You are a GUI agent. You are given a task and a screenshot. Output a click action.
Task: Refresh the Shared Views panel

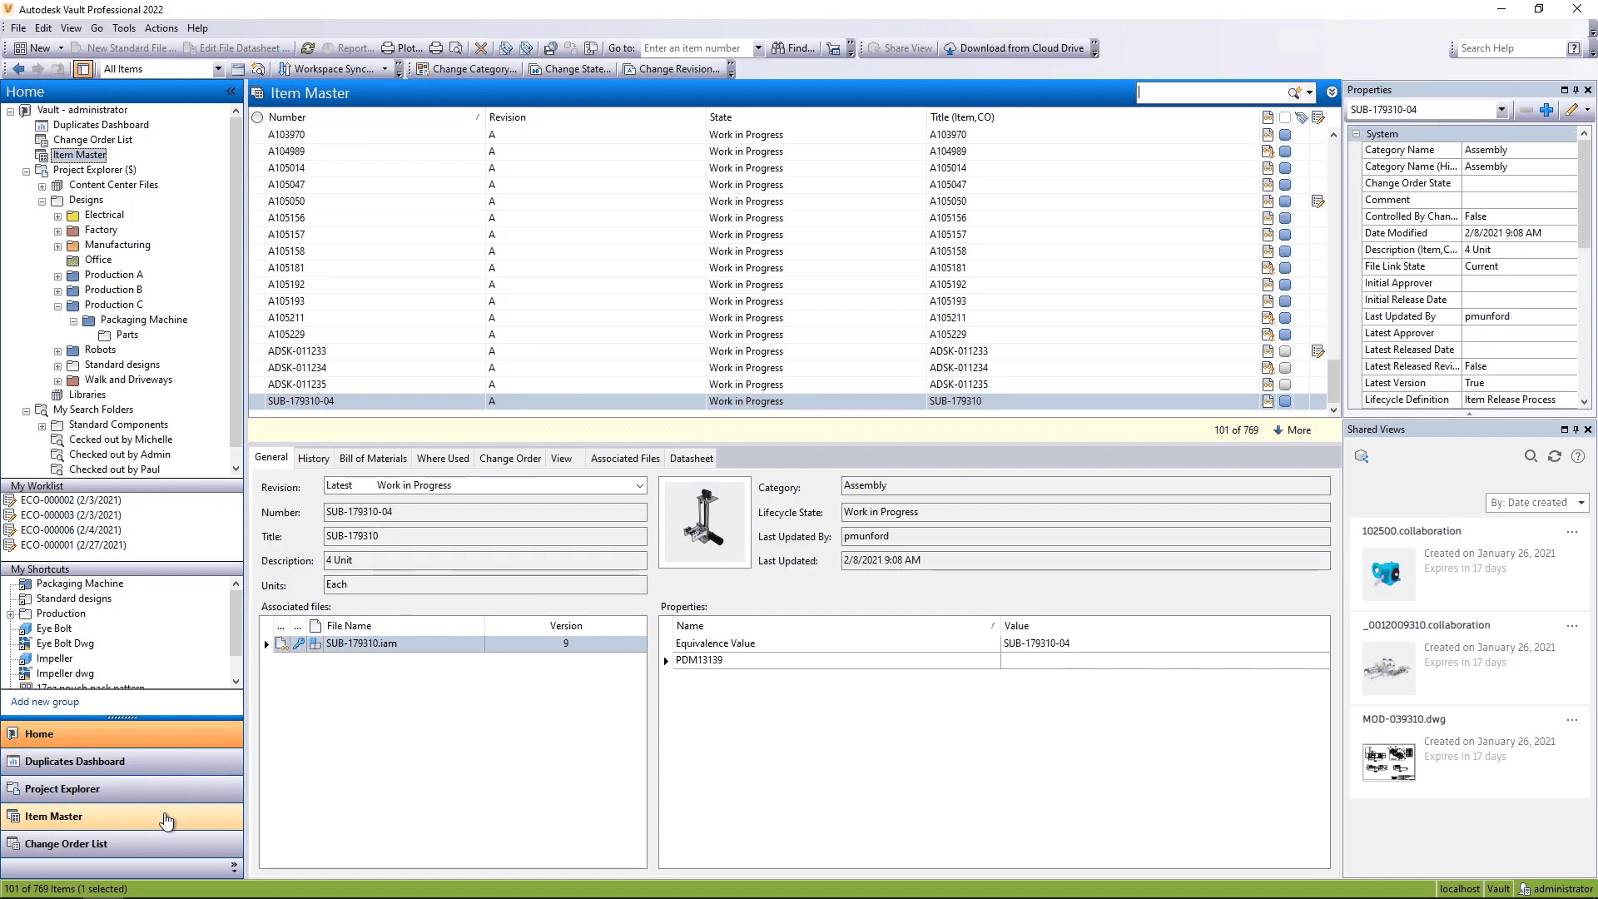click(x=1554, y=456)
